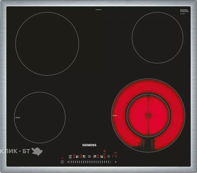The image size is (197, 173).
Task: Click the small model number text at top center
Action: (98, 10)
